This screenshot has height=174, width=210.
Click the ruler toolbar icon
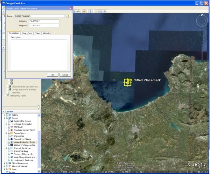click(90, 11)
